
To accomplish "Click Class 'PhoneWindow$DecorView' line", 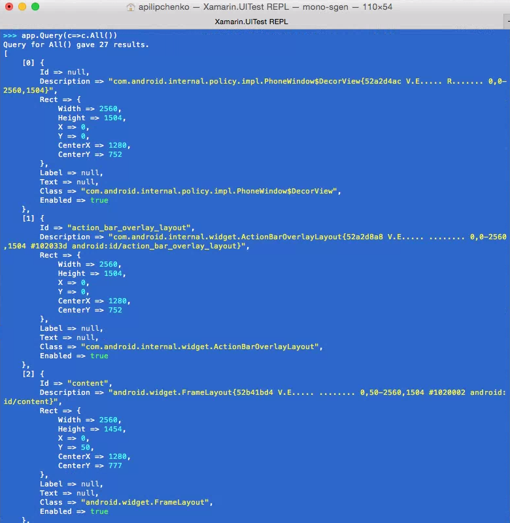I will (190, 191).
